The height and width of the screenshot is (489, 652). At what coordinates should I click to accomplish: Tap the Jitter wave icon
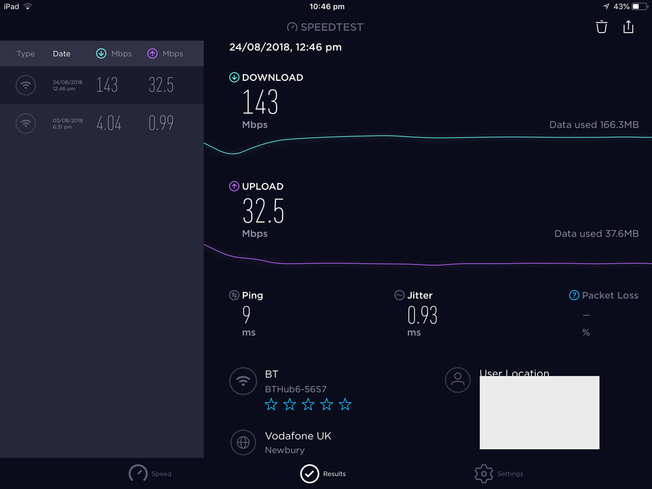click(x=399, y=295)
